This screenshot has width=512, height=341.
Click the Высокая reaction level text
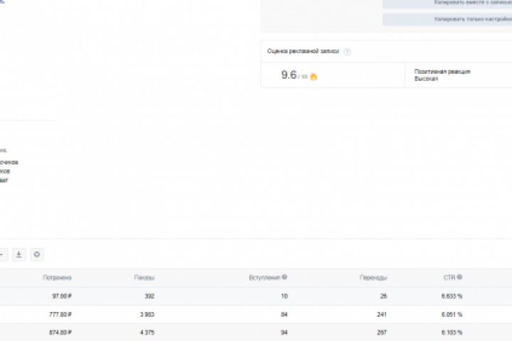pos(426,79)
